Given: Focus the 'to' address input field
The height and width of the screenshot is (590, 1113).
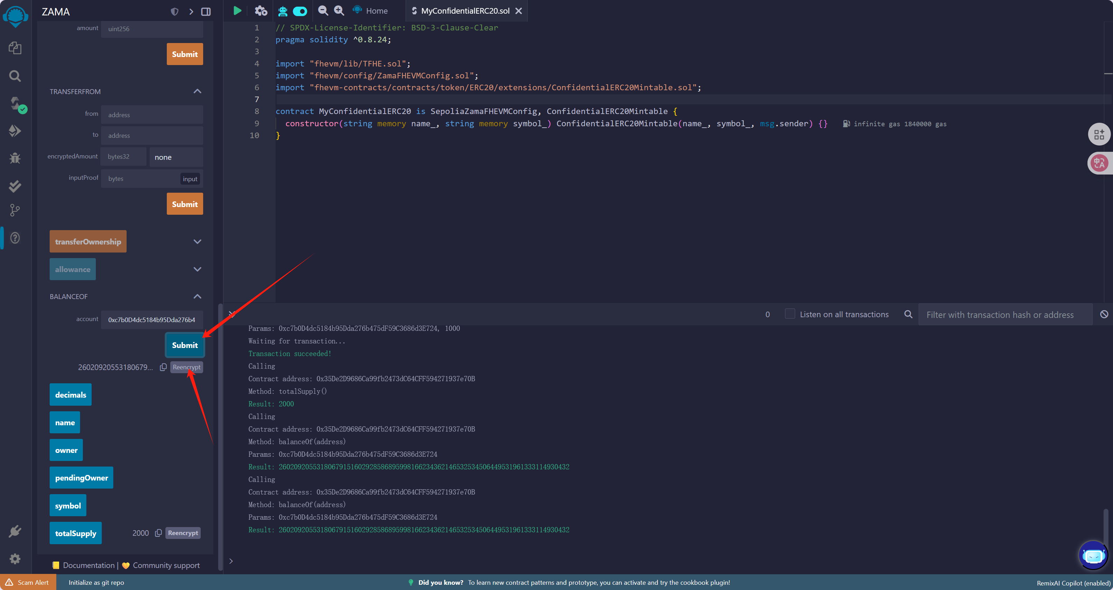Looking at the screenshot, I should coord(152,135).
